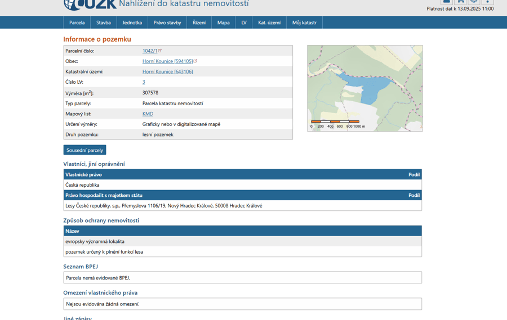Follow the Horní Kounice [643106] cadastral link
The image size is (507, 320).
pos(167,72)
